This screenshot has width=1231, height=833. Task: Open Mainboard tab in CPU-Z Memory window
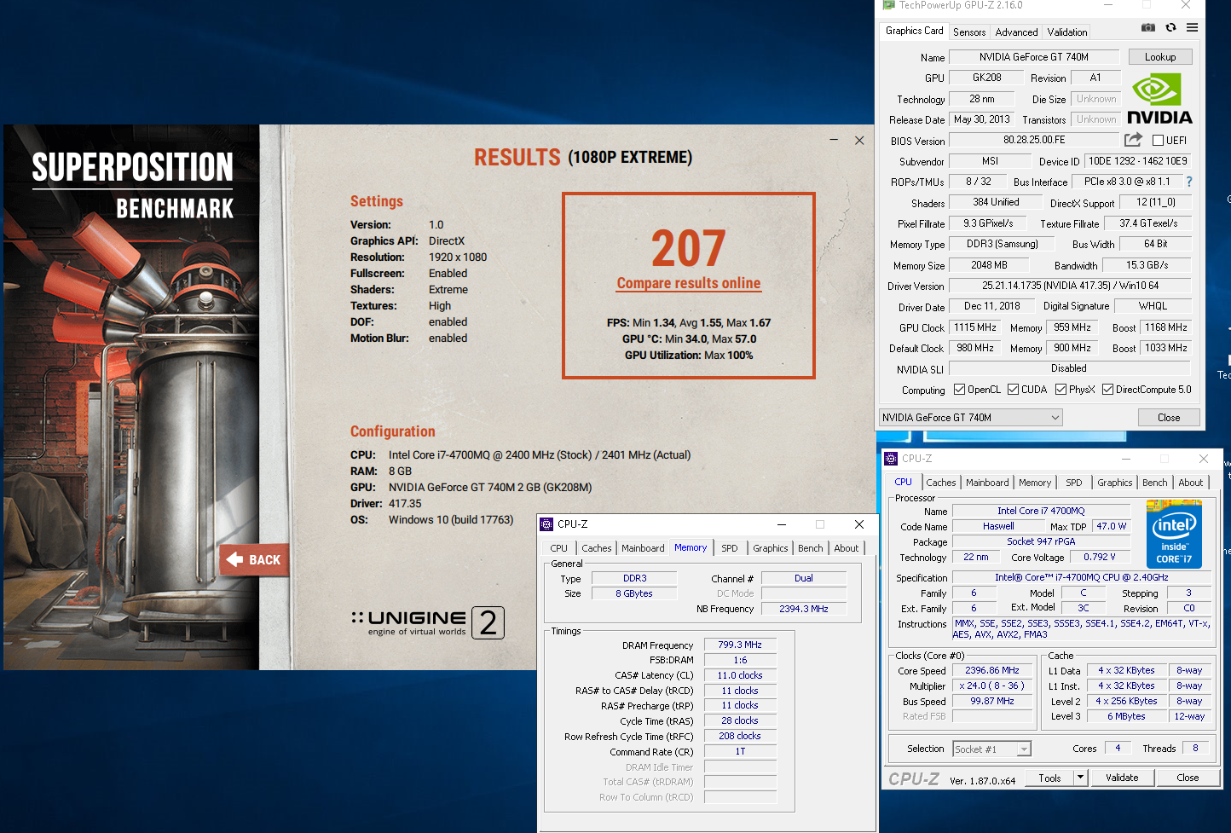click(643, 548)
